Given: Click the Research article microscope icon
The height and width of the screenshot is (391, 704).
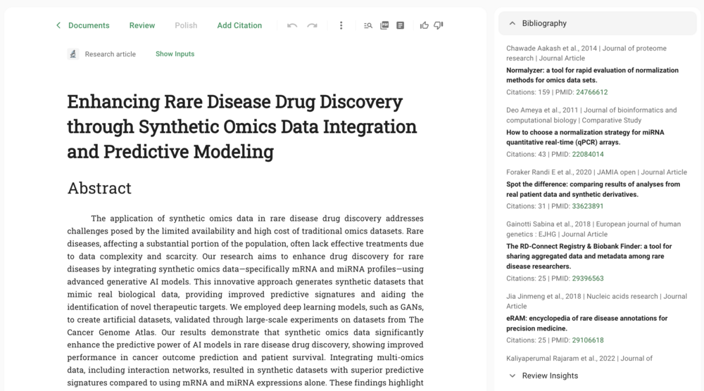Looking at the screenshot, I should tap(73, 54).
